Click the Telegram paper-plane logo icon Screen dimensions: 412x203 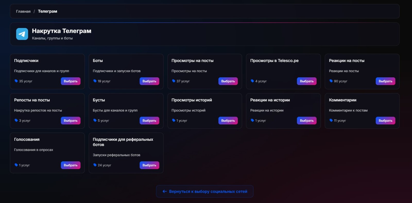(x=22, y=34)
